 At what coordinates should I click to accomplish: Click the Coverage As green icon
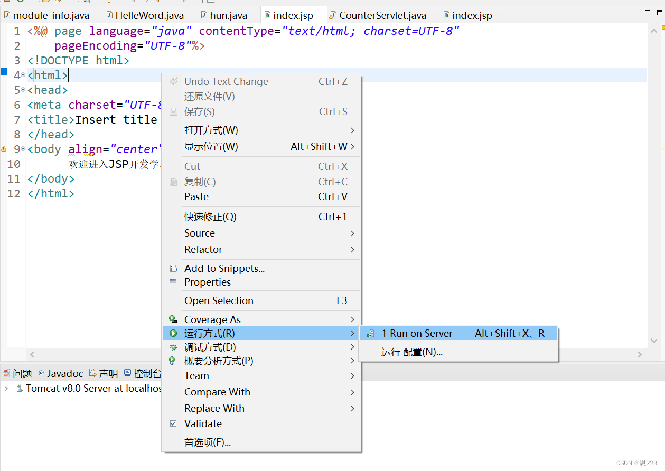tap(173, 319)
